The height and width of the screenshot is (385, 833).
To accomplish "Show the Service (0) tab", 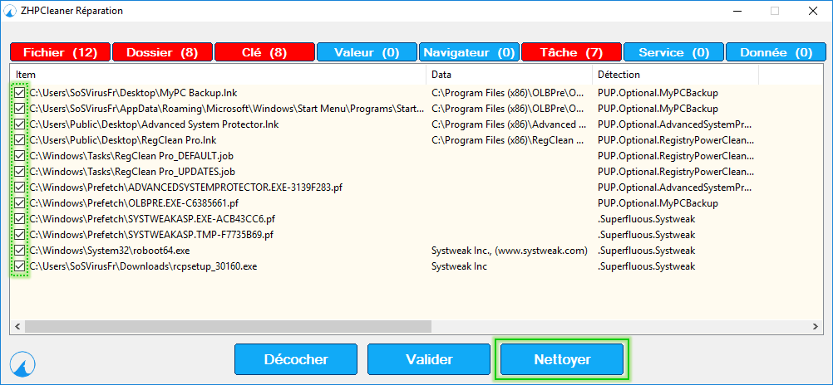I will pyautogui.click(x=673, y=52).
